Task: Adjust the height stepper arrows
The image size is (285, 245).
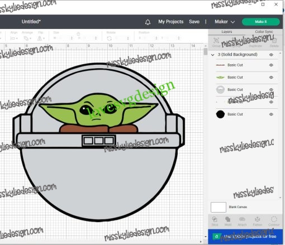Action: [96, 38]
